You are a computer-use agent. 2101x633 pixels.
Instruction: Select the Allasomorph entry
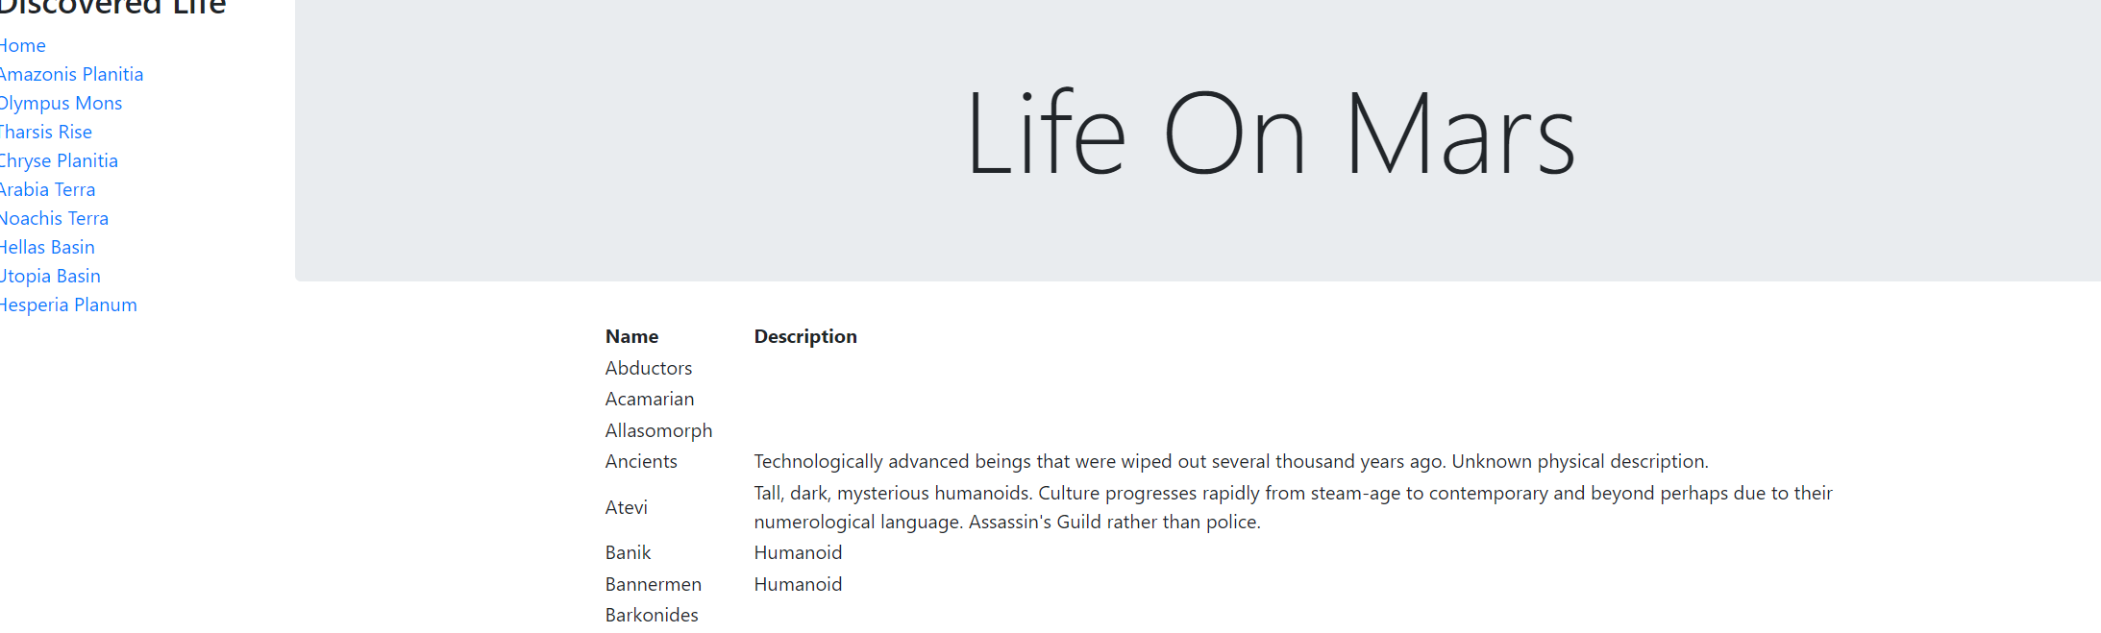[x=658, y=430]
